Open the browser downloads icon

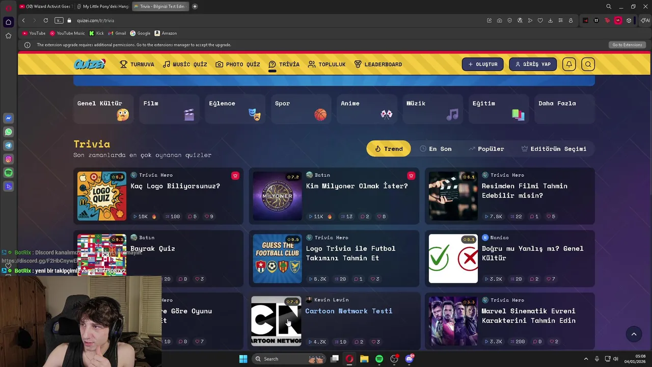(x=550, y=20)
